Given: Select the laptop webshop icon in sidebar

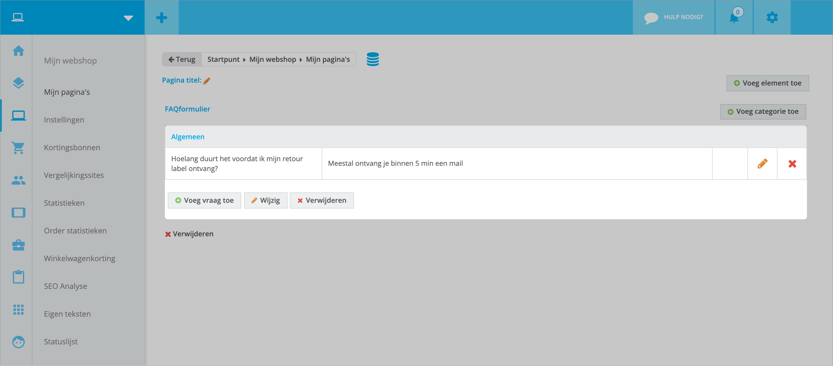Looking at the screenshot, I should [x=19, y=115].
